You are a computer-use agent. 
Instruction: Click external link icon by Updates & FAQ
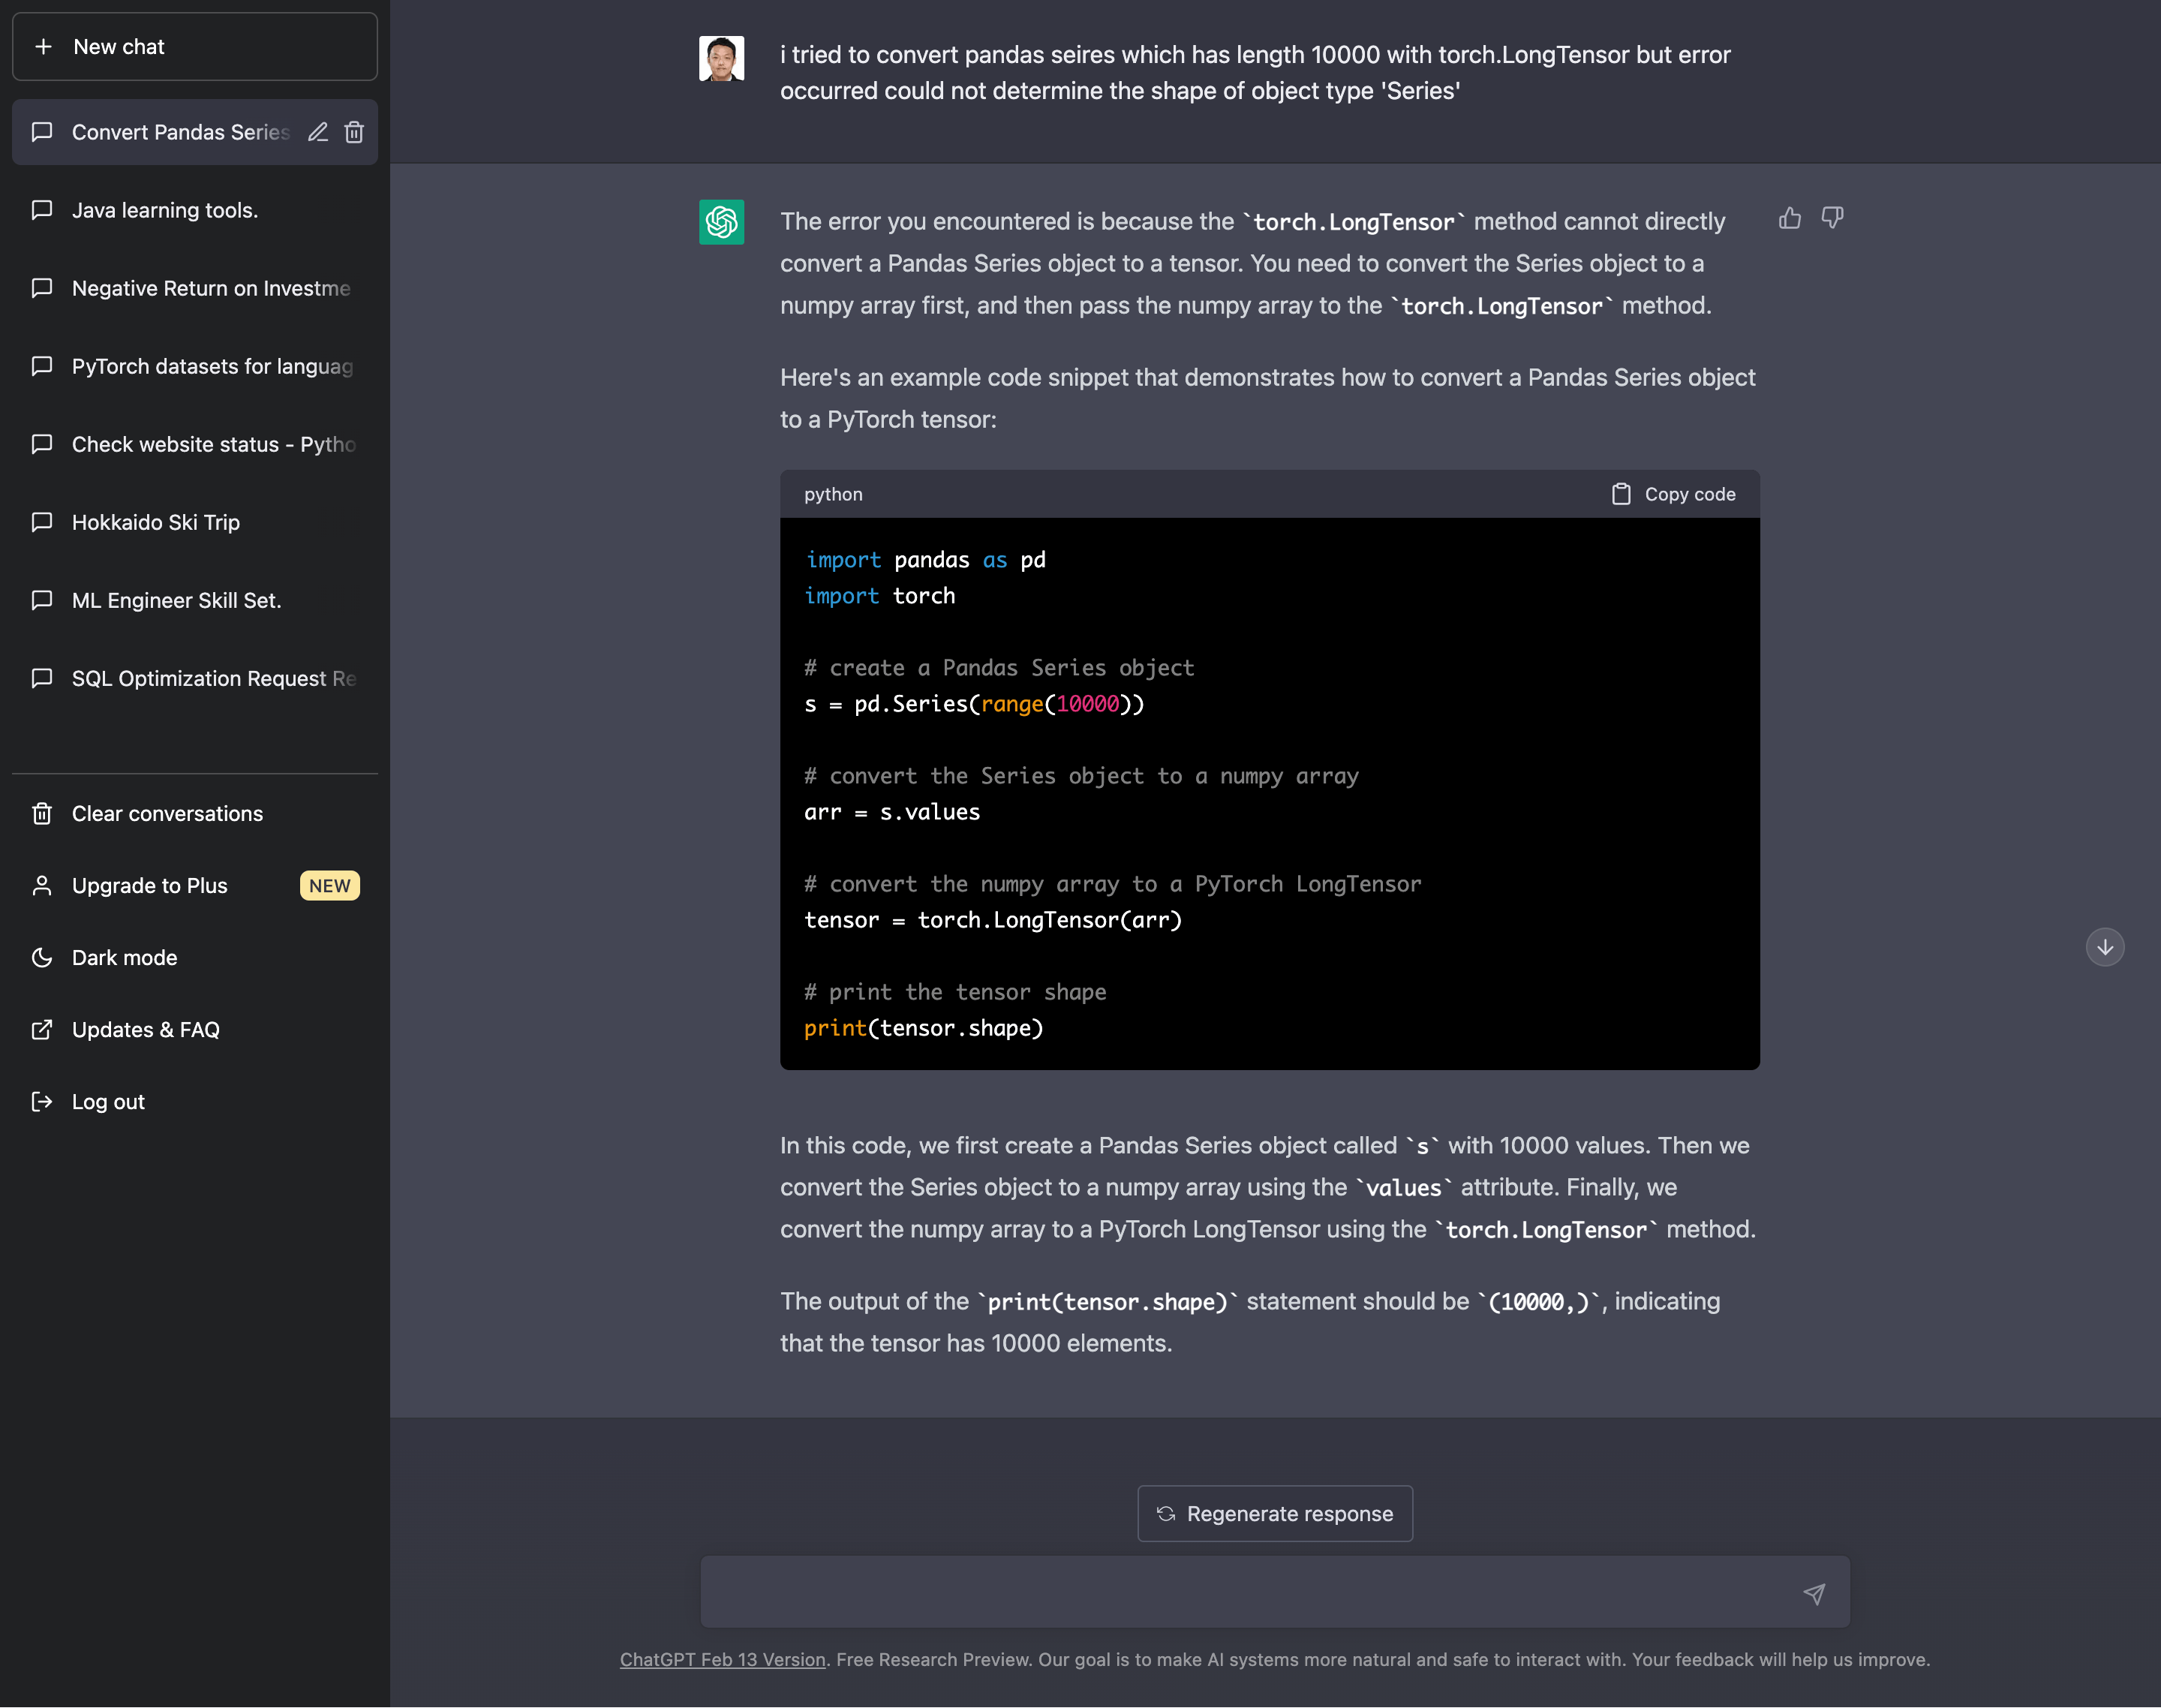42,1030
